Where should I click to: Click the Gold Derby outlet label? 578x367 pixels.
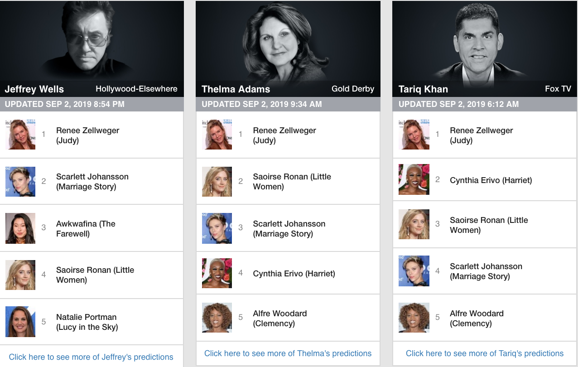coord(353,89)
